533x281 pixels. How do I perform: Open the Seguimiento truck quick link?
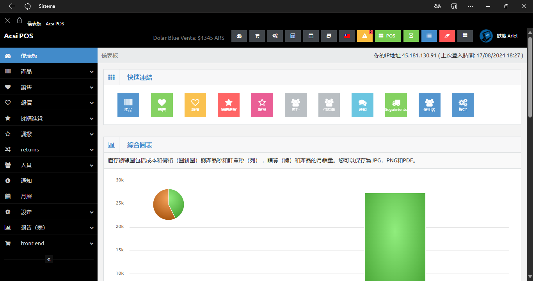pyautogui.click(x=396, y=105)
